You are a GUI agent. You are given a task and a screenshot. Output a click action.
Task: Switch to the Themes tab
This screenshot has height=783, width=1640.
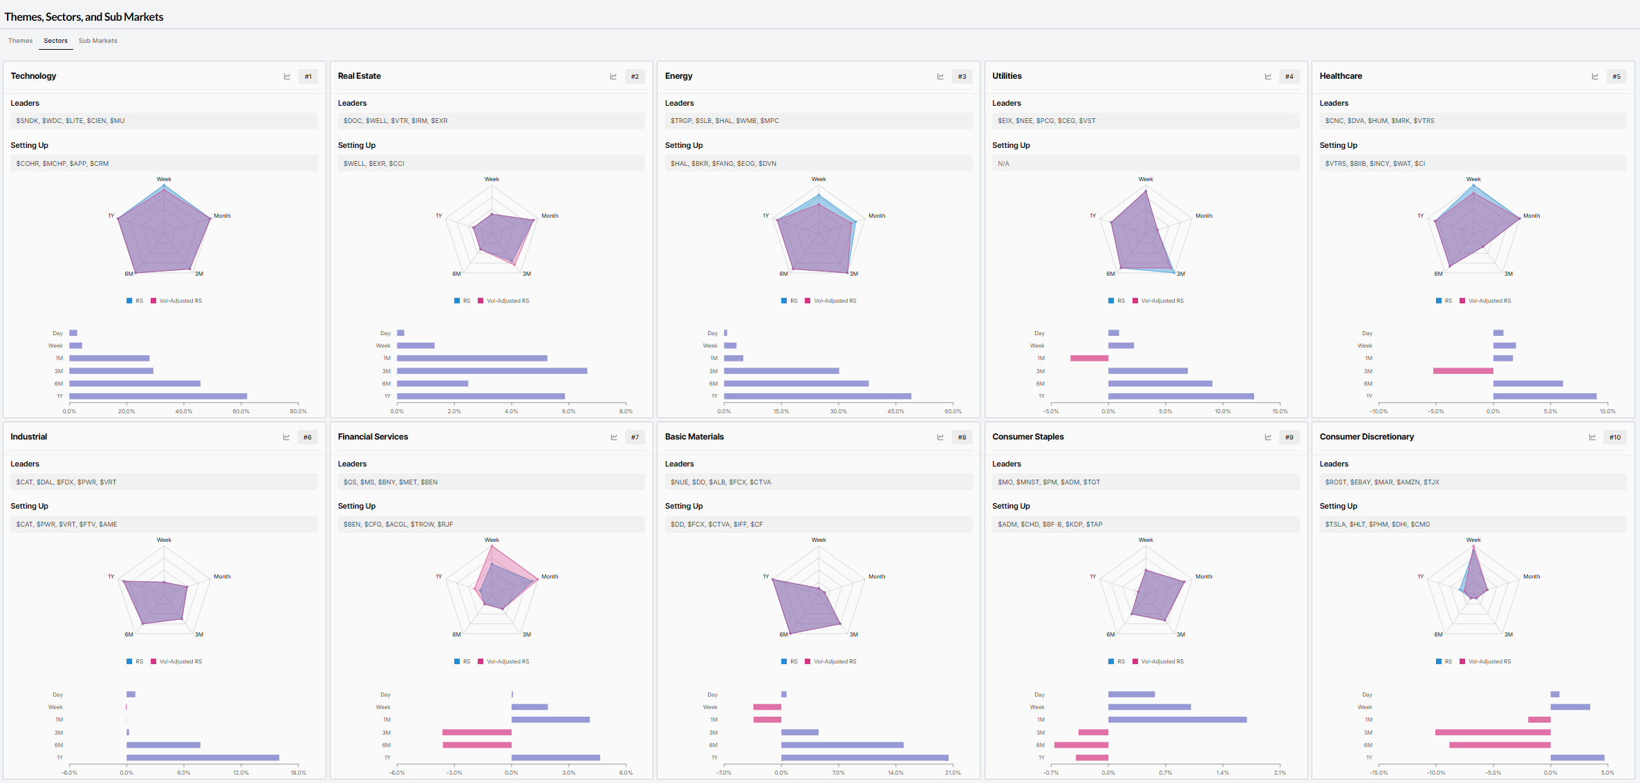click(21, 41)
